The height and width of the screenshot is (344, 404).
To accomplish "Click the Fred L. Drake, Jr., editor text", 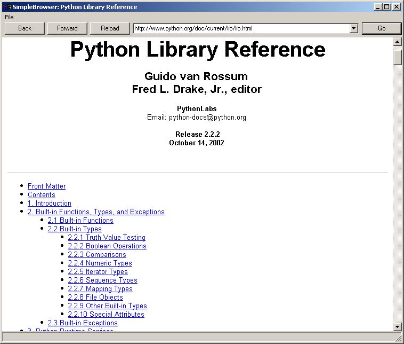I will point(197,89).
